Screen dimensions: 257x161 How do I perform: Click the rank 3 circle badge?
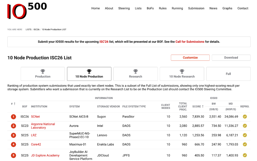pos(14,135)
